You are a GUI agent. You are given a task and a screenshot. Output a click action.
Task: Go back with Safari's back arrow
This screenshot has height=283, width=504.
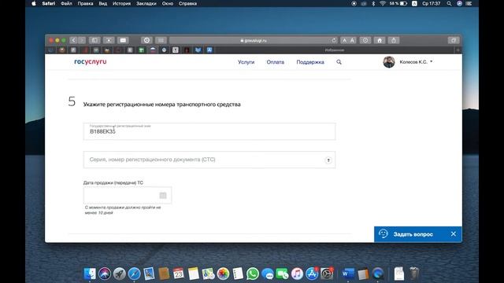[x=73, y=40]
